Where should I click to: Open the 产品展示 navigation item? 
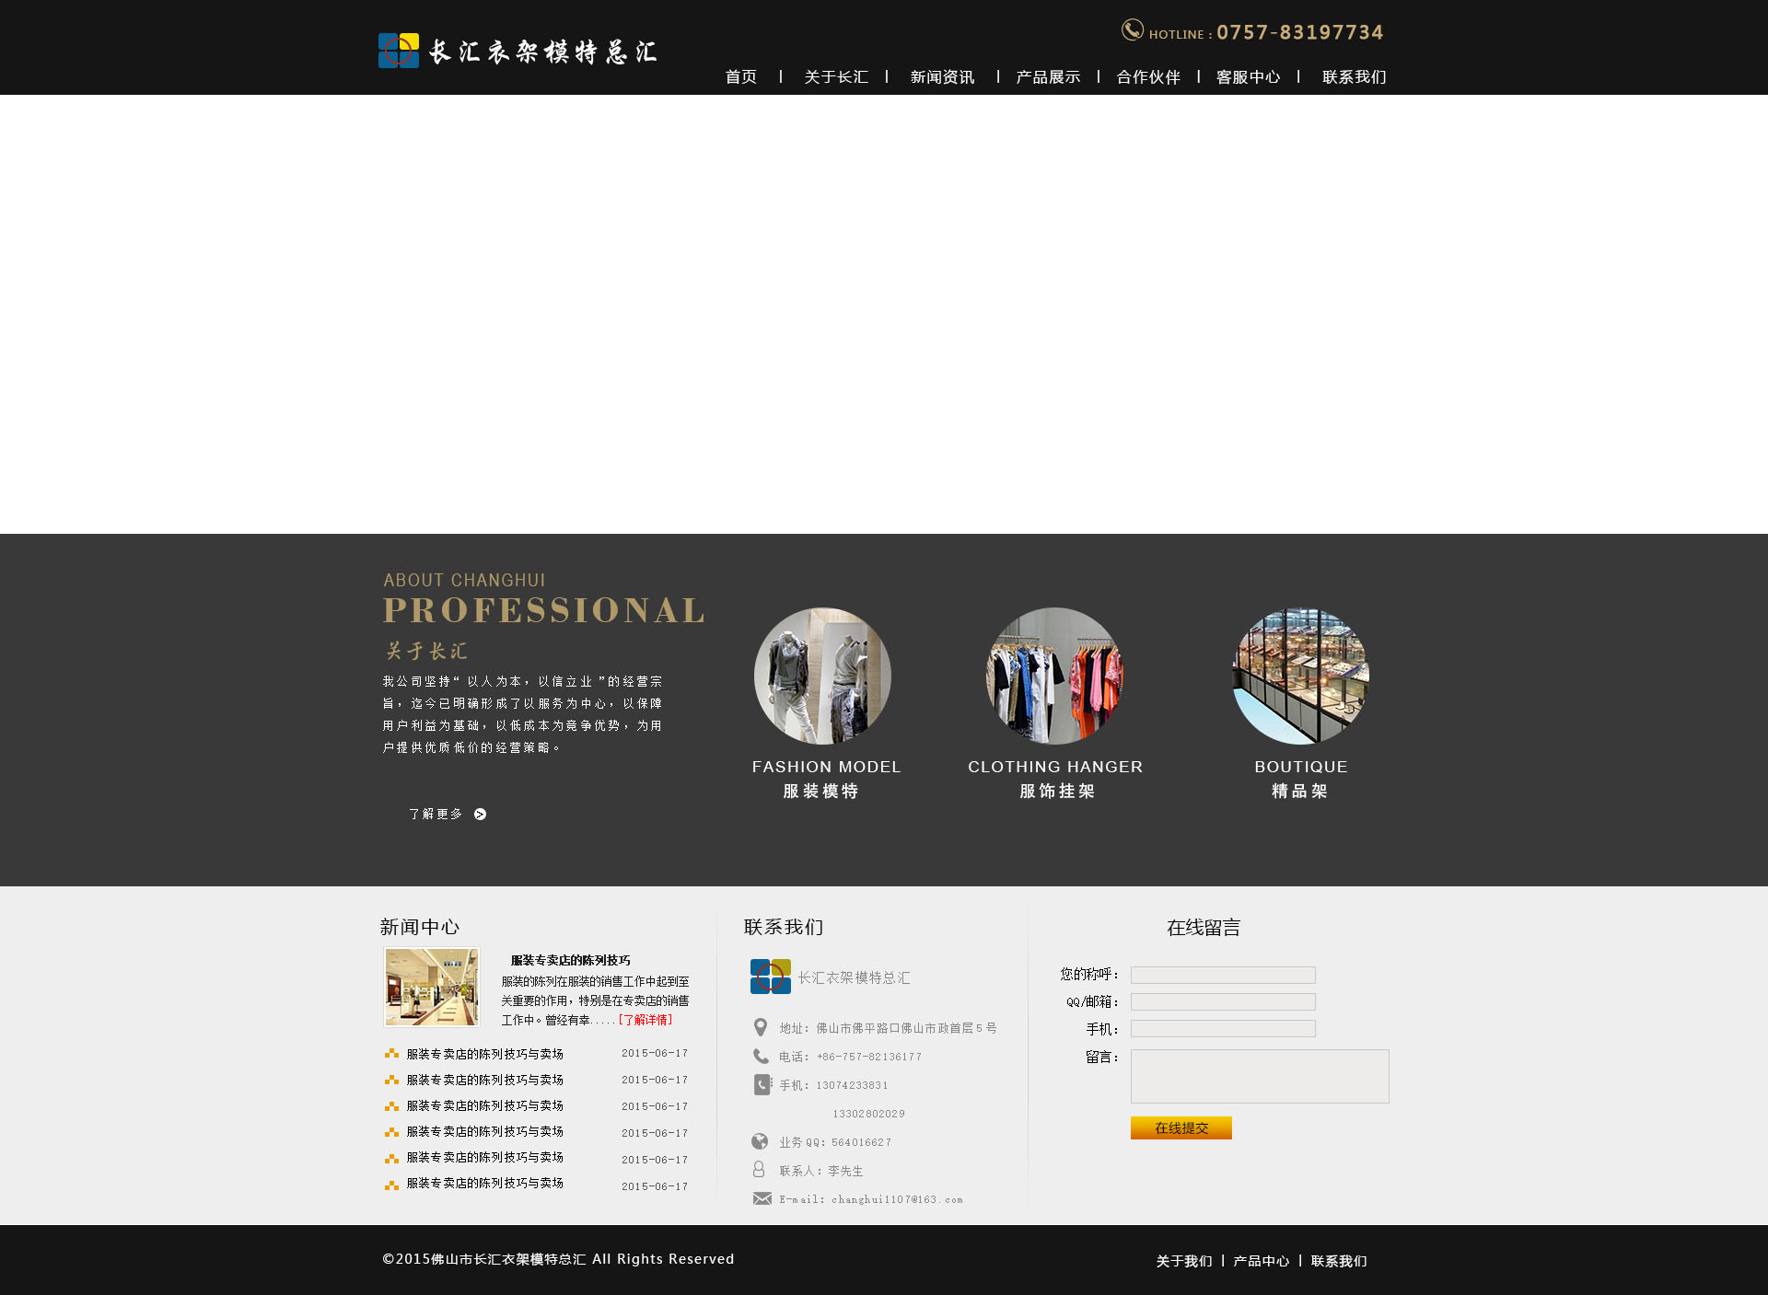click(1047, 77)
